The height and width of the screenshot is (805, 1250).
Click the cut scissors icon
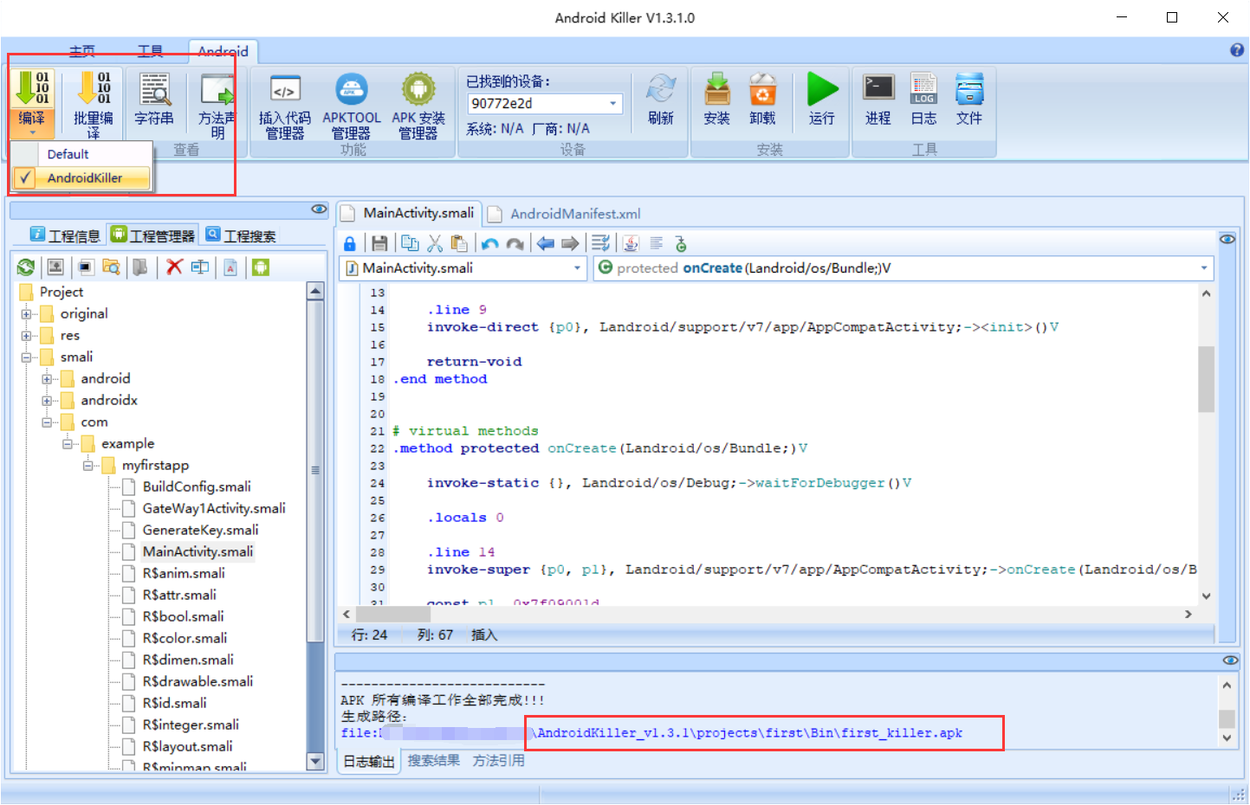click(435, 244)
